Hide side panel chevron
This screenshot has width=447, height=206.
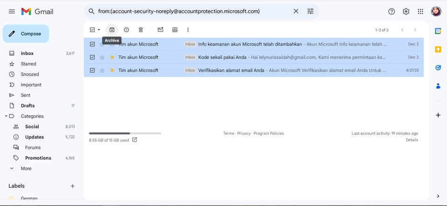point(438,196)
